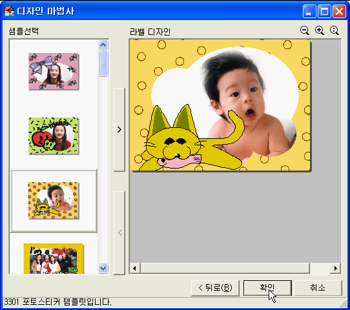Viewport: 350px width, 310px height.
Task: Click preview horizontal scroll left arrow
Action: 134,268
